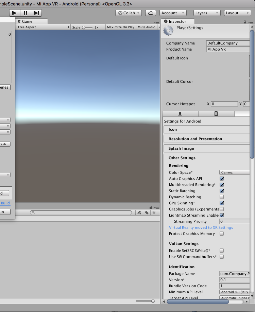Click the Inspector scroll-left arrow

[164, 302]
